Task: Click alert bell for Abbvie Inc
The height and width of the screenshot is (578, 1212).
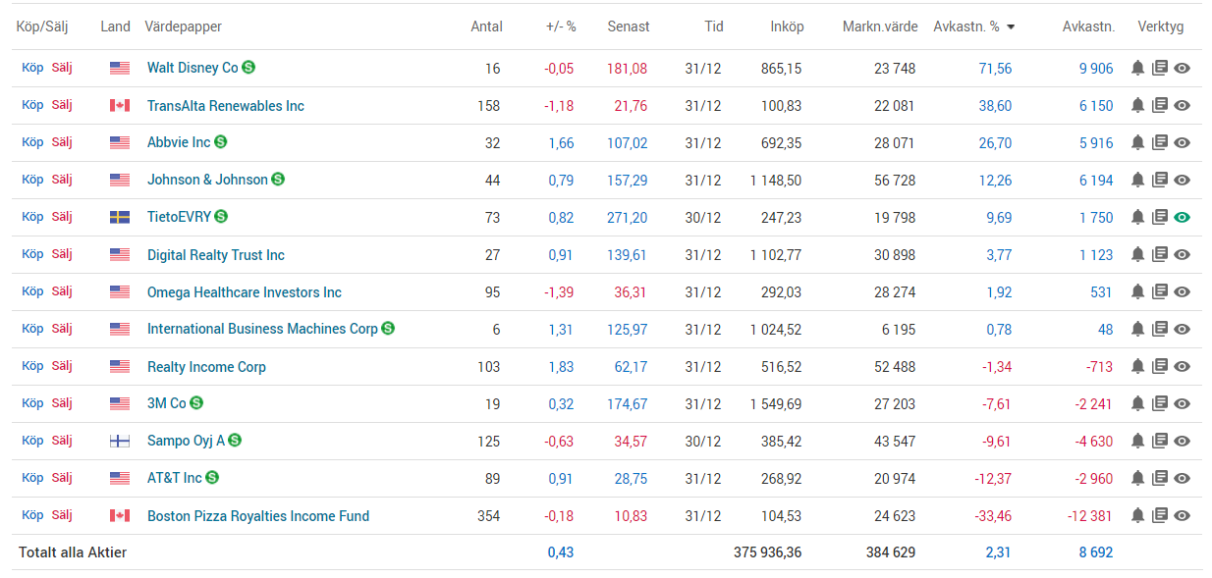Action: 1137,142
